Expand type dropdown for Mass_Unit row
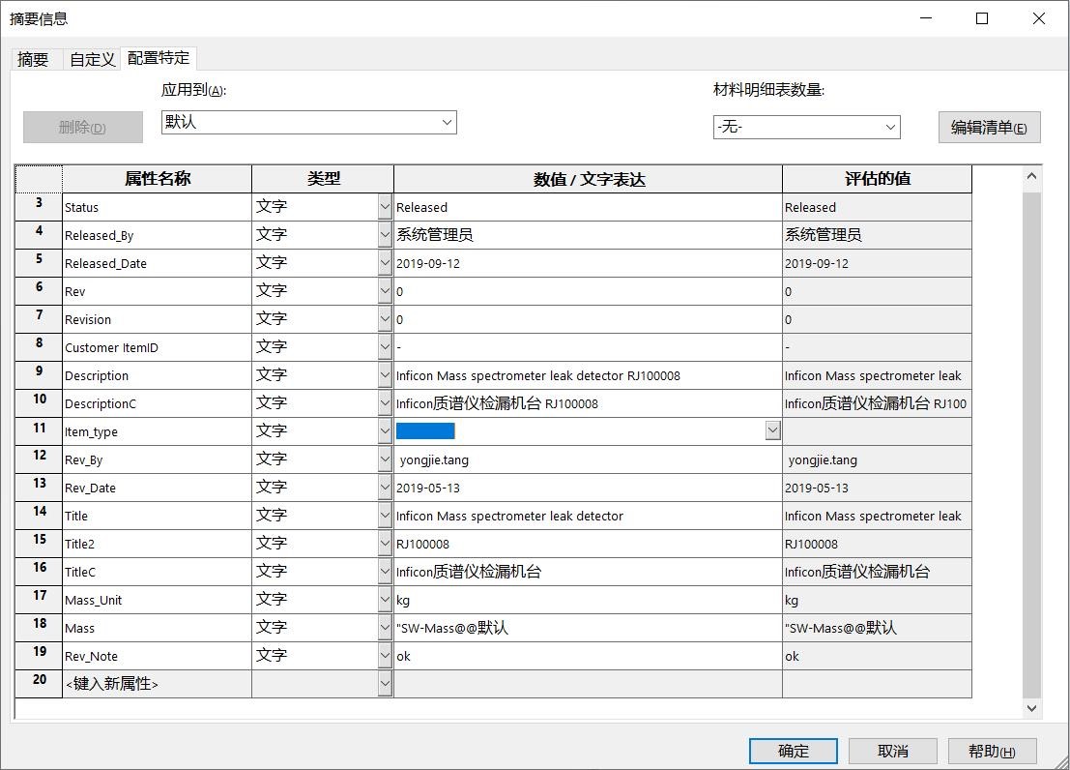This screenshot has height=770, width=1070. (385, 599)
